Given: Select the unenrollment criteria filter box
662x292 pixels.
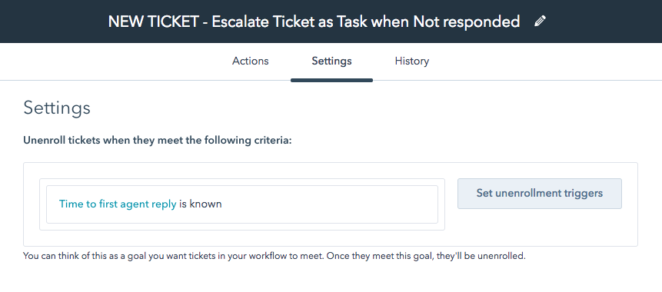Looking at the screenshot, I should tap(242, 204).
